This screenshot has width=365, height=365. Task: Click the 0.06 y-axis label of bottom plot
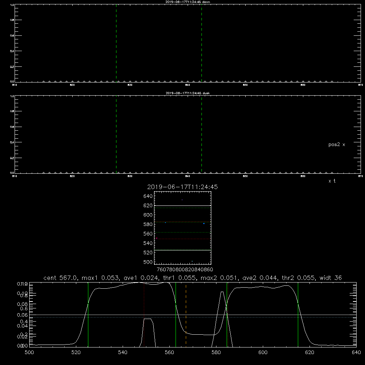22,315
